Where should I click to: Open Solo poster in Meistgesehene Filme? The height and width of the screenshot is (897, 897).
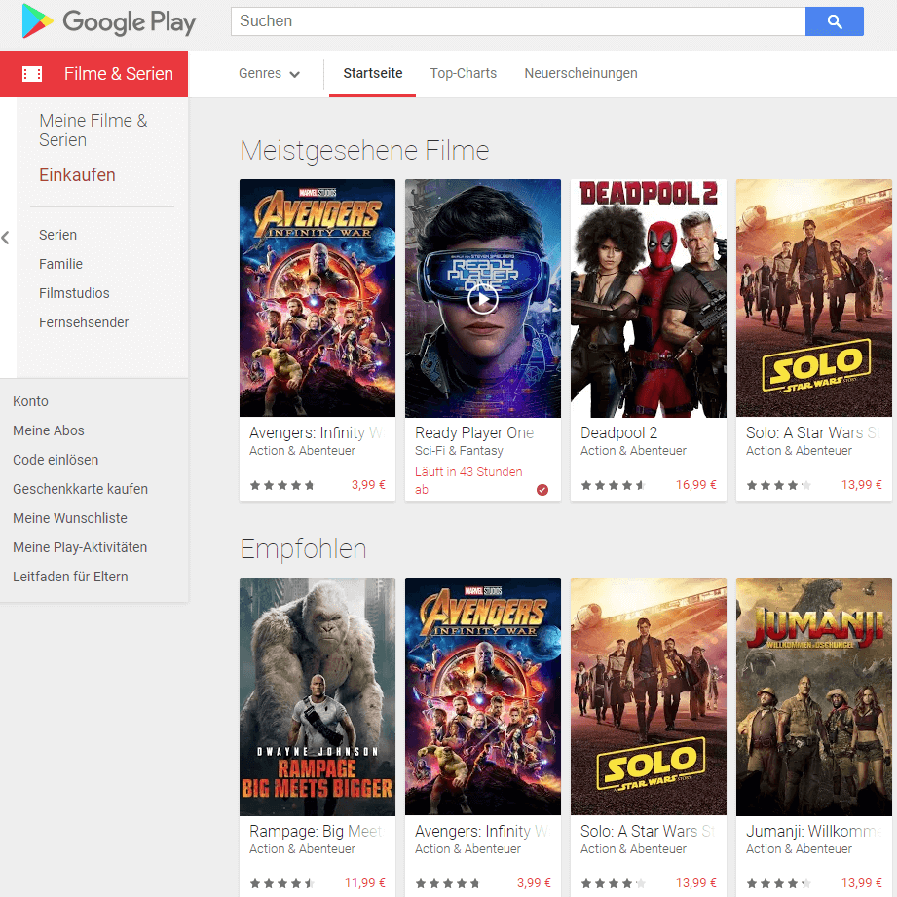coord(814,298)
